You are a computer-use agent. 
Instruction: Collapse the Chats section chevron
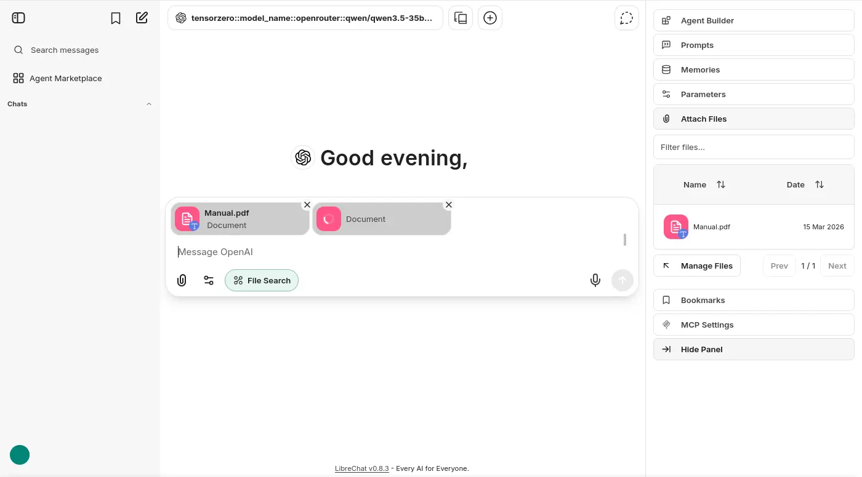click(148, 104)
